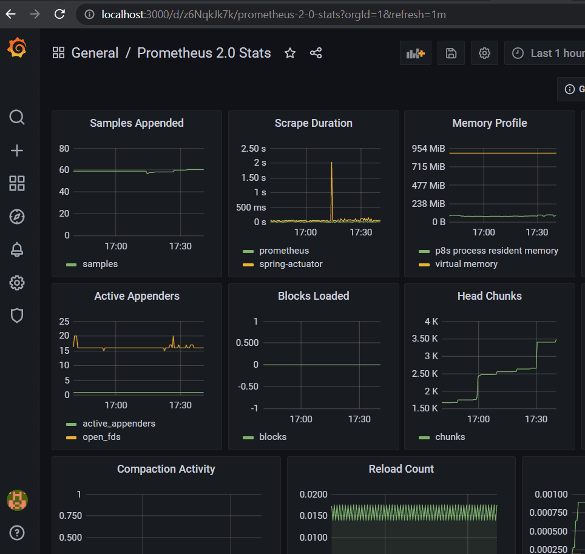Open the Active Appenders panel title menu

[137, 296]
